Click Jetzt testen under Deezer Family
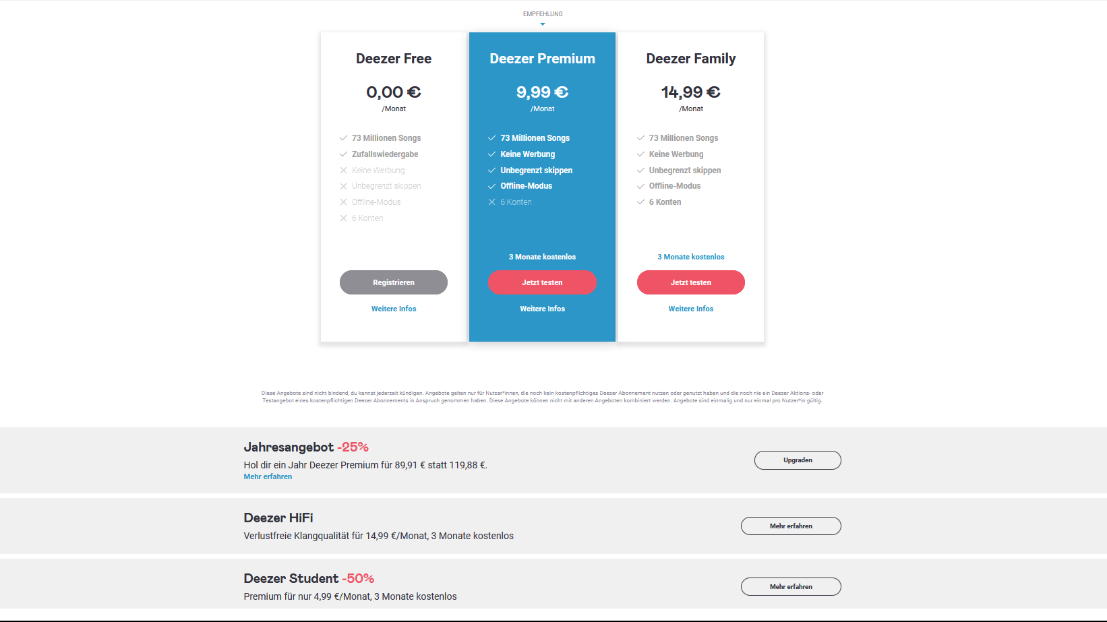The image size is (1107, 622). [x=691, y=282]
